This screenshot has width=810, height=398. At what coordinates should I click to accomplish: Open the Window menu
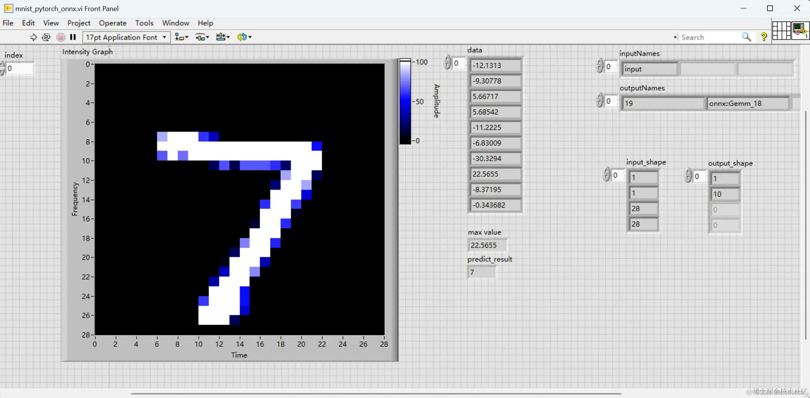point(175,23)
